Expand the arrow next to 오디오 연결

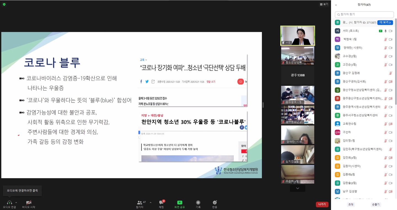coord(16,203)
